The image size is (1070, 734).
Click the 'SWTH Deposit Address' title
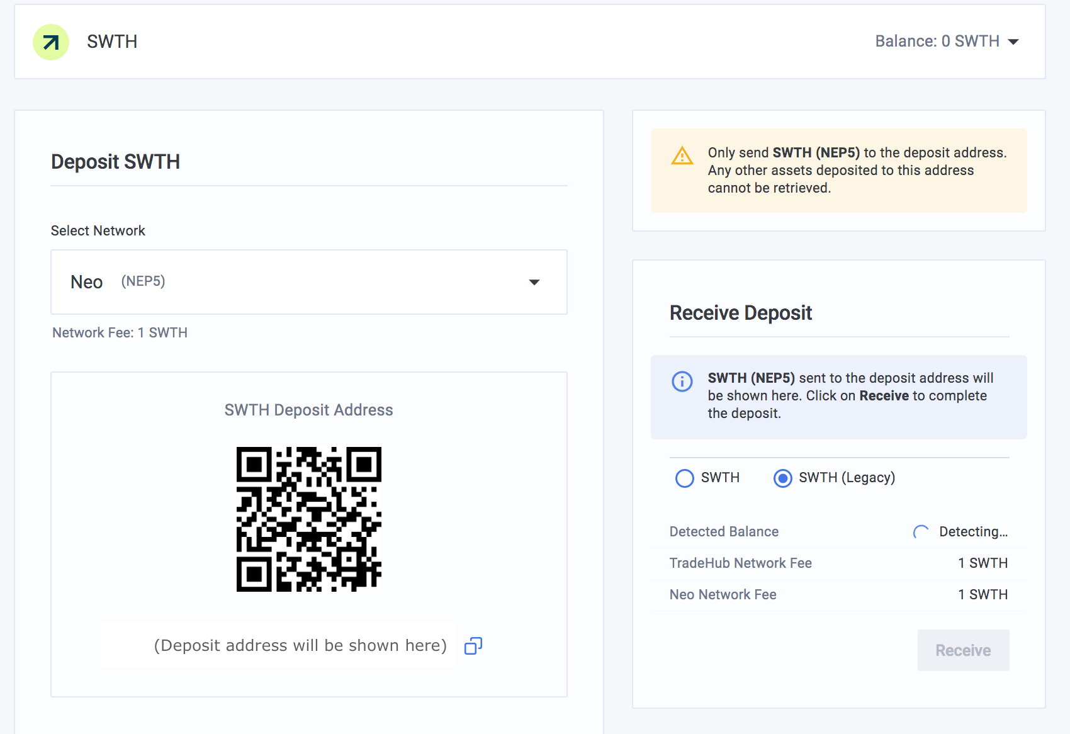(x=308, y=410)
